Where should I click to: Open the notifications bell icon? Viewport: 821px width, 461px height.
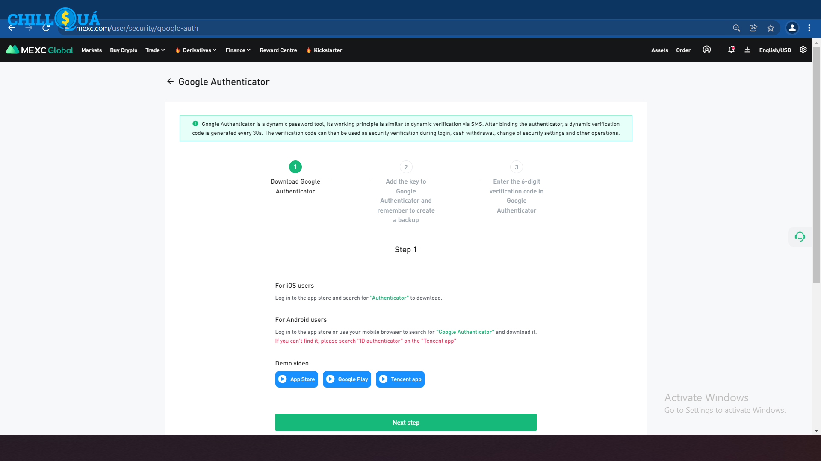pos(731,50)
